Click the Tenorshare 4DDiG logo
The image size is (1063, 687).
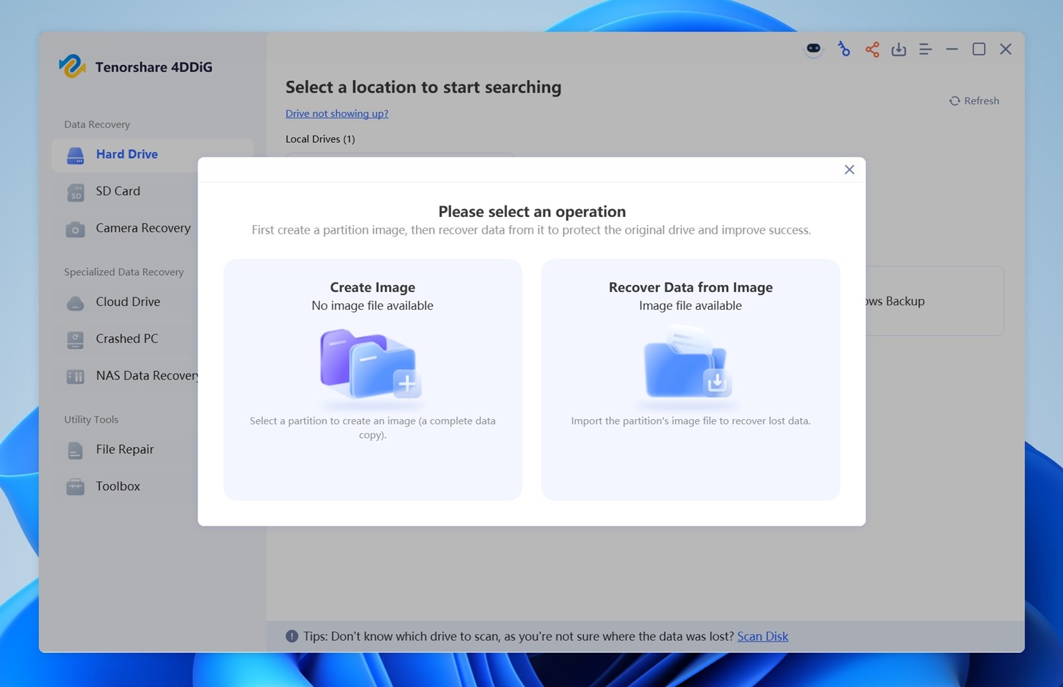[72, 66]
